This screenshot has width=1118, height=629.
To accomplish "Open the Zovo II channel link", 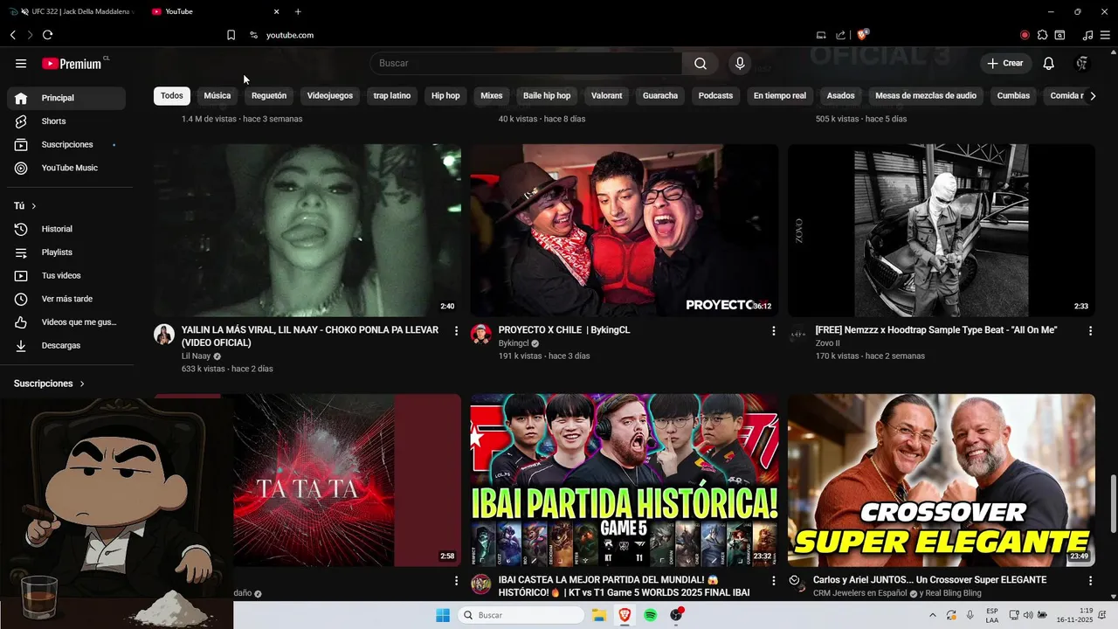I will tap(827, 343).
